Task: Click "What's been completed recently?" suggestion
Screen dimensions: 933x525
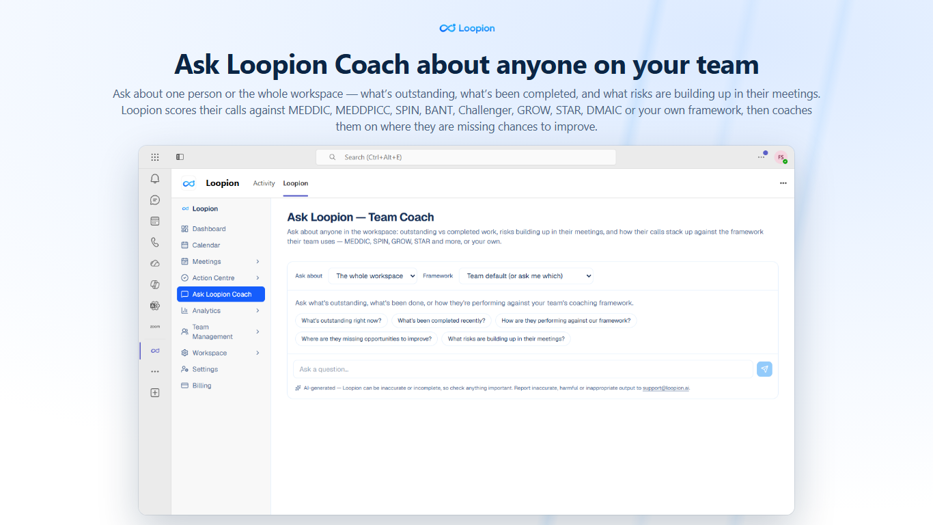Action: coord(441,321)
